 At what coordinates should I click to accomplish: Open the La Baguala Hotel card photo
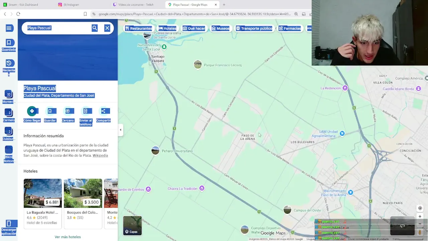click(x=42, y=193)
